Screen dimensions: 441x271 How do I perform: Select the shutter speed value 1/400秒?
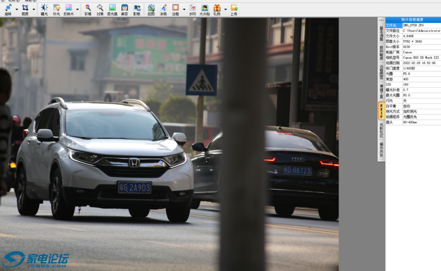(409, 68)
